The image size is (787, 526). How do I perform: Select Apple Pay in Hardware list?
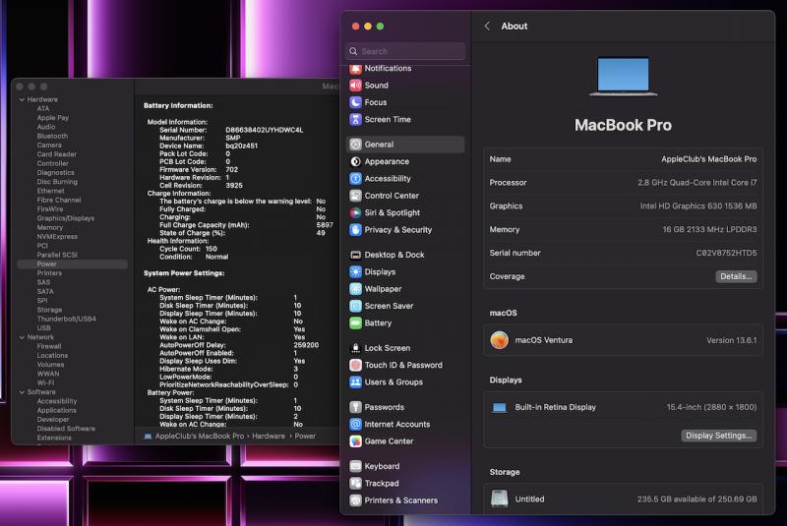coord(53,118)
